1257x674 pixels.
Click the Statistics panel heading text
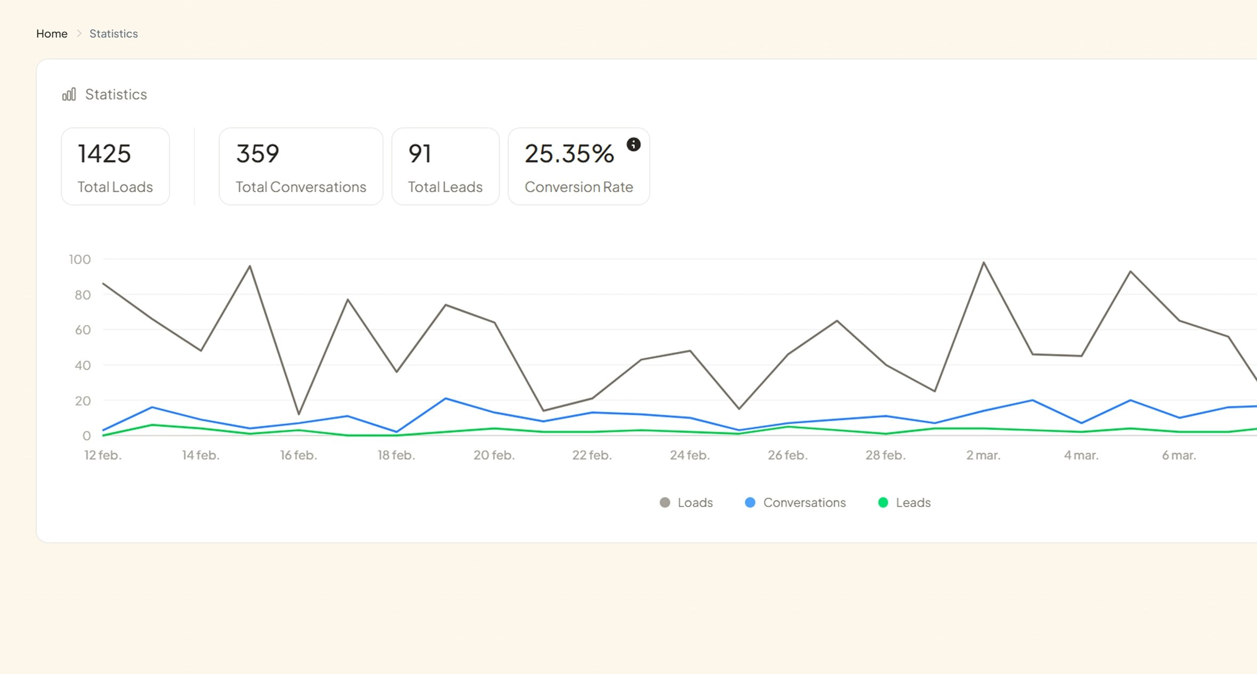click(x=116, y=94)
